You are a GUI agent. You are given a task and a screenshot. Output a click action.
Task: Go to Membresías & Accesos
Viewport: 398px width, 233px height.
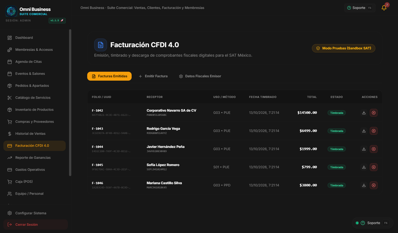pyautogui.click(x=34, y=50)
